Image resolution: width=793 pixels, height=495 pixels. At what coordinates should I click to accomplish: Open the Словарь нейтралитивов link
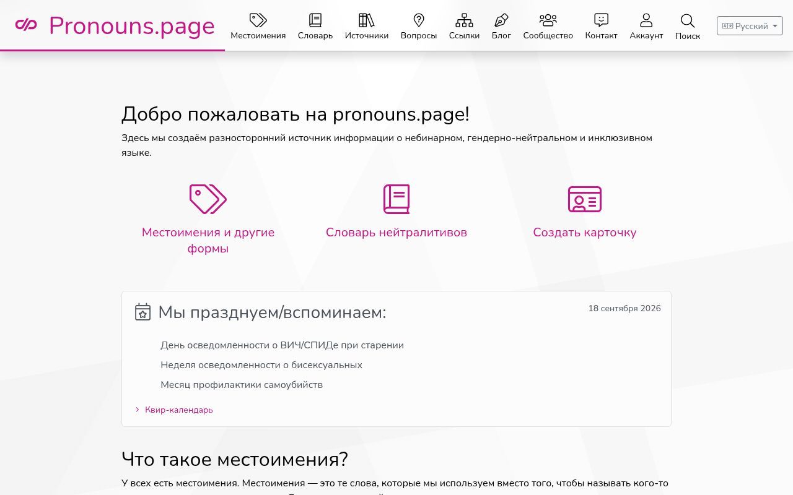[396, 233]
